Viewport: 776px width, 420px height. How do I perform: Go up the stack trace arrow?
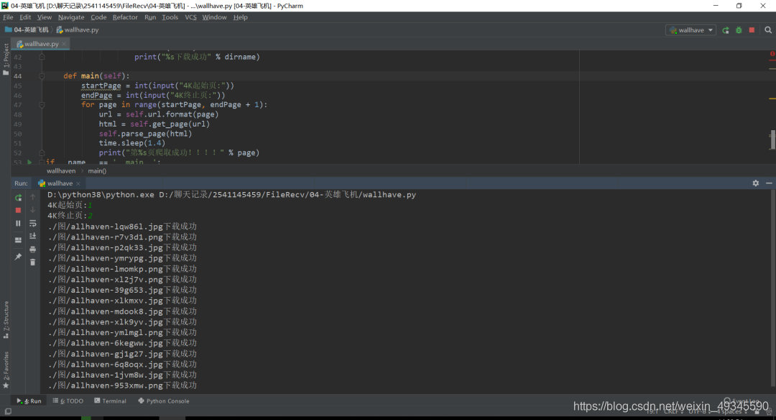pyautogui.click(x=32, y=197)
